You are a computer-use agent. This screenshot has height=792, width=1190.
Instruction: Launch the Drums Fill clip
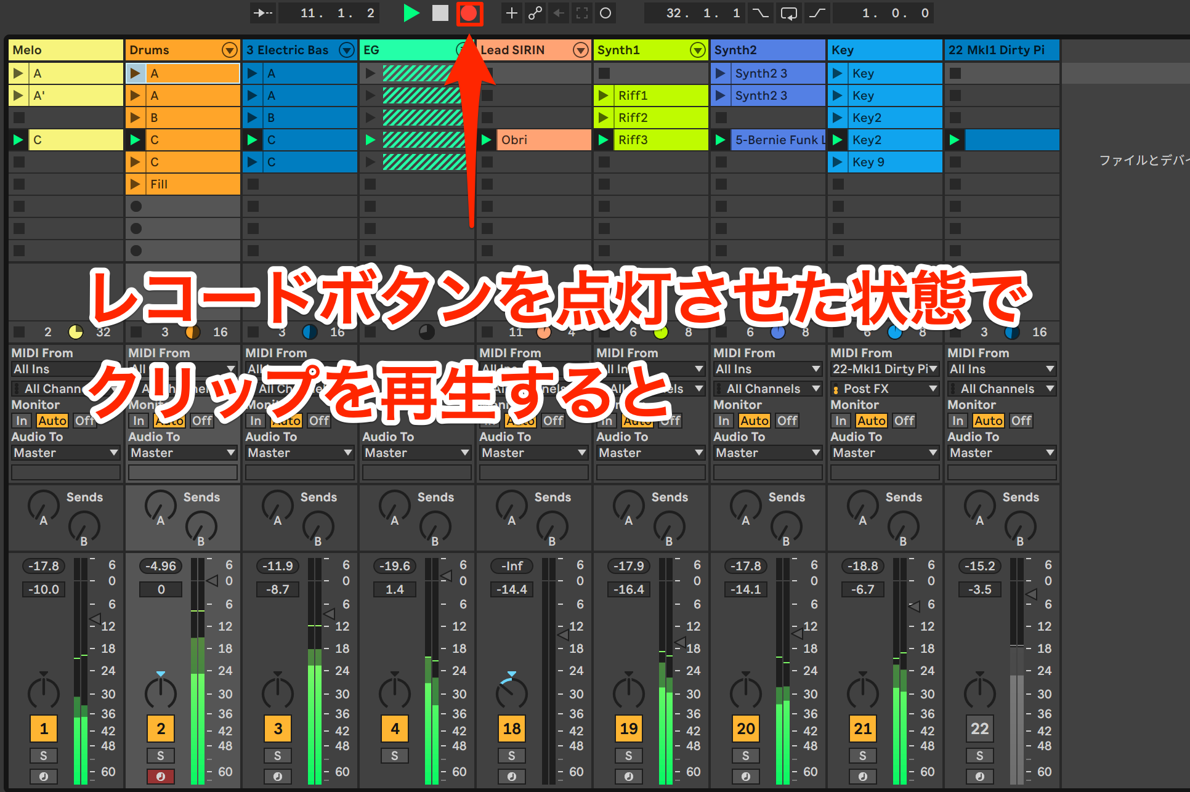click(136, 184)
